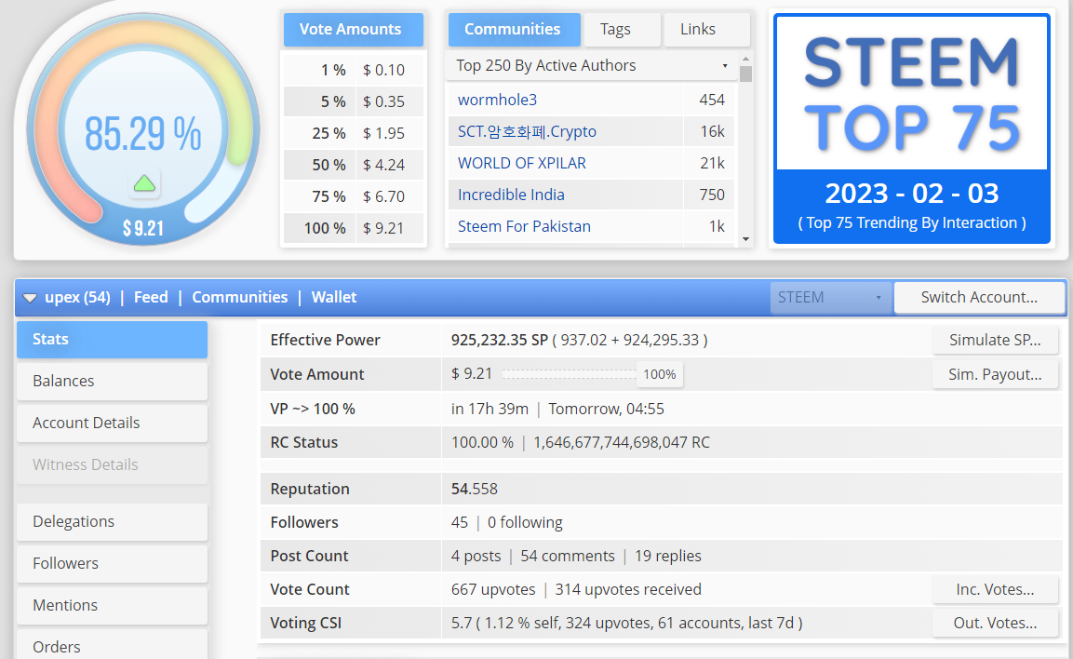Click the 925,232.35 SP effective power value
Image resolution: width=1073 pixels, height=659 pixels.
(499, 340)
